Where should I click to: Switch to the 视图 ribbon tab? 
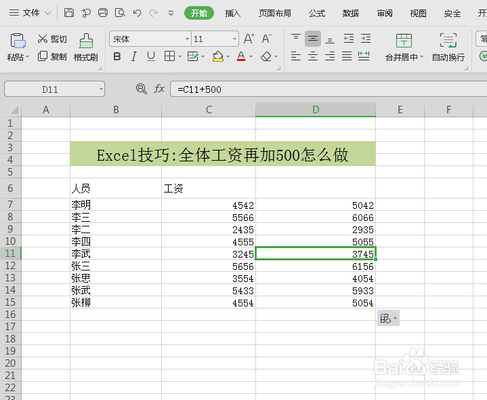tap(418, 13)
